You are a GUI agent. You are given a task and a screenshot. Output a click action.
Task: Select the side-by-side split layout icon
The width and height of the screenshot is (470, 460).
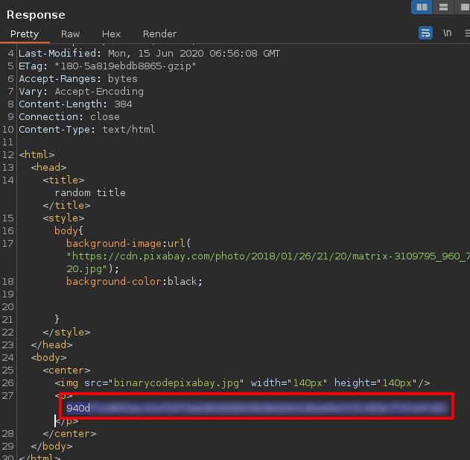pyautogui.click(x=422, y=7)
